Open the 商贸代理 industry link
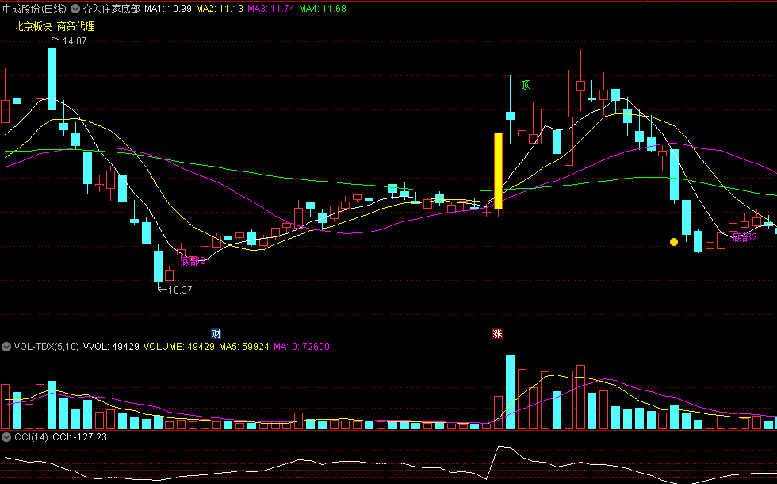 [x=76, y=27]
